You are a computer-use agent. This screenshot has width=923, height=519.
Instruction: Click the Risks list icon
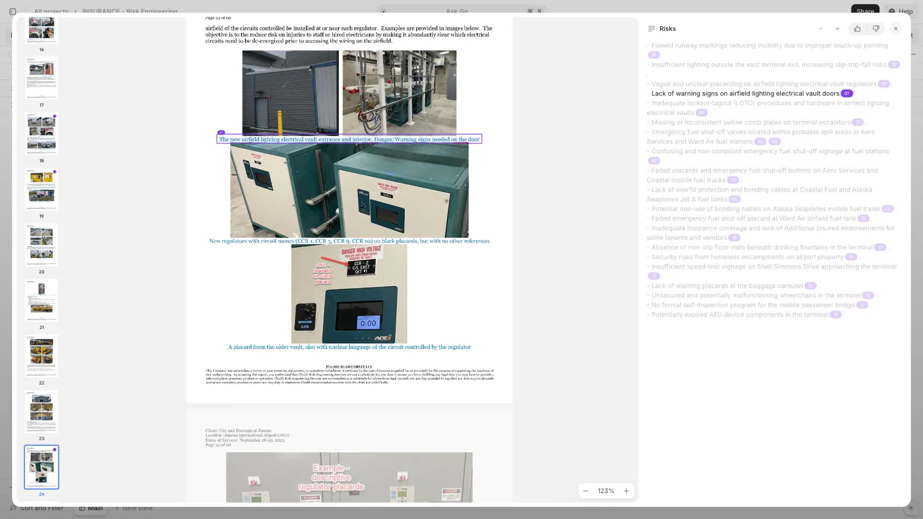(651, 29)
